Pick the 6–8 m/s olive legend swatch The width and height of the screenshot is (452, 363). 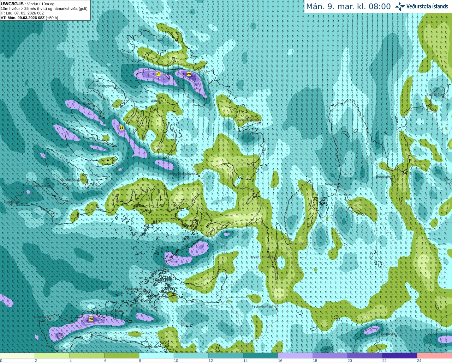click(121, 356)
